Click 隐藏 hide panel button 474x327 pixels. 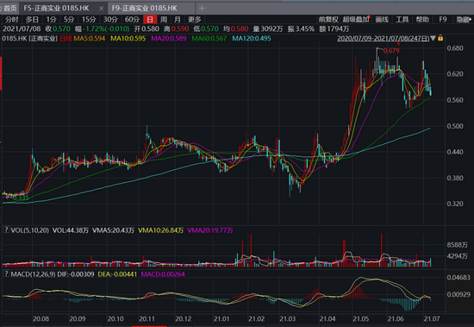click(x=464, y=20)
